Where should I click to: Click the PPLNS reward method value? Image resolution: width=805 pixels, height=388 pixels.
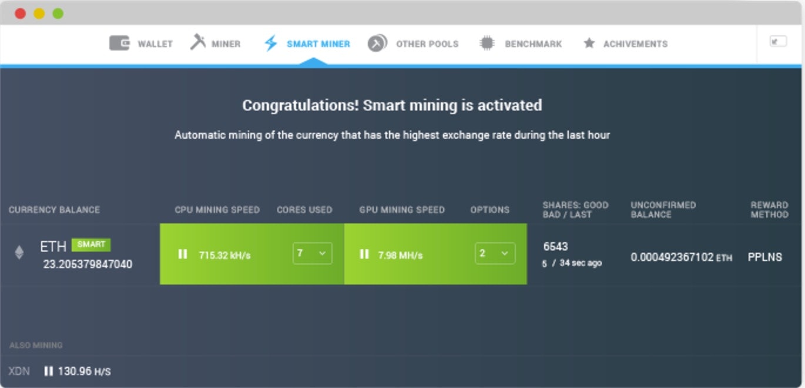[x=765, y=257]
